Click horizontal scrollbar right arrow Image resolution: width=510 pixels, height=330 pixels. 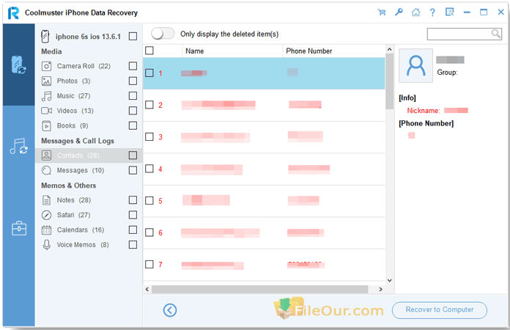pos(380,289)
